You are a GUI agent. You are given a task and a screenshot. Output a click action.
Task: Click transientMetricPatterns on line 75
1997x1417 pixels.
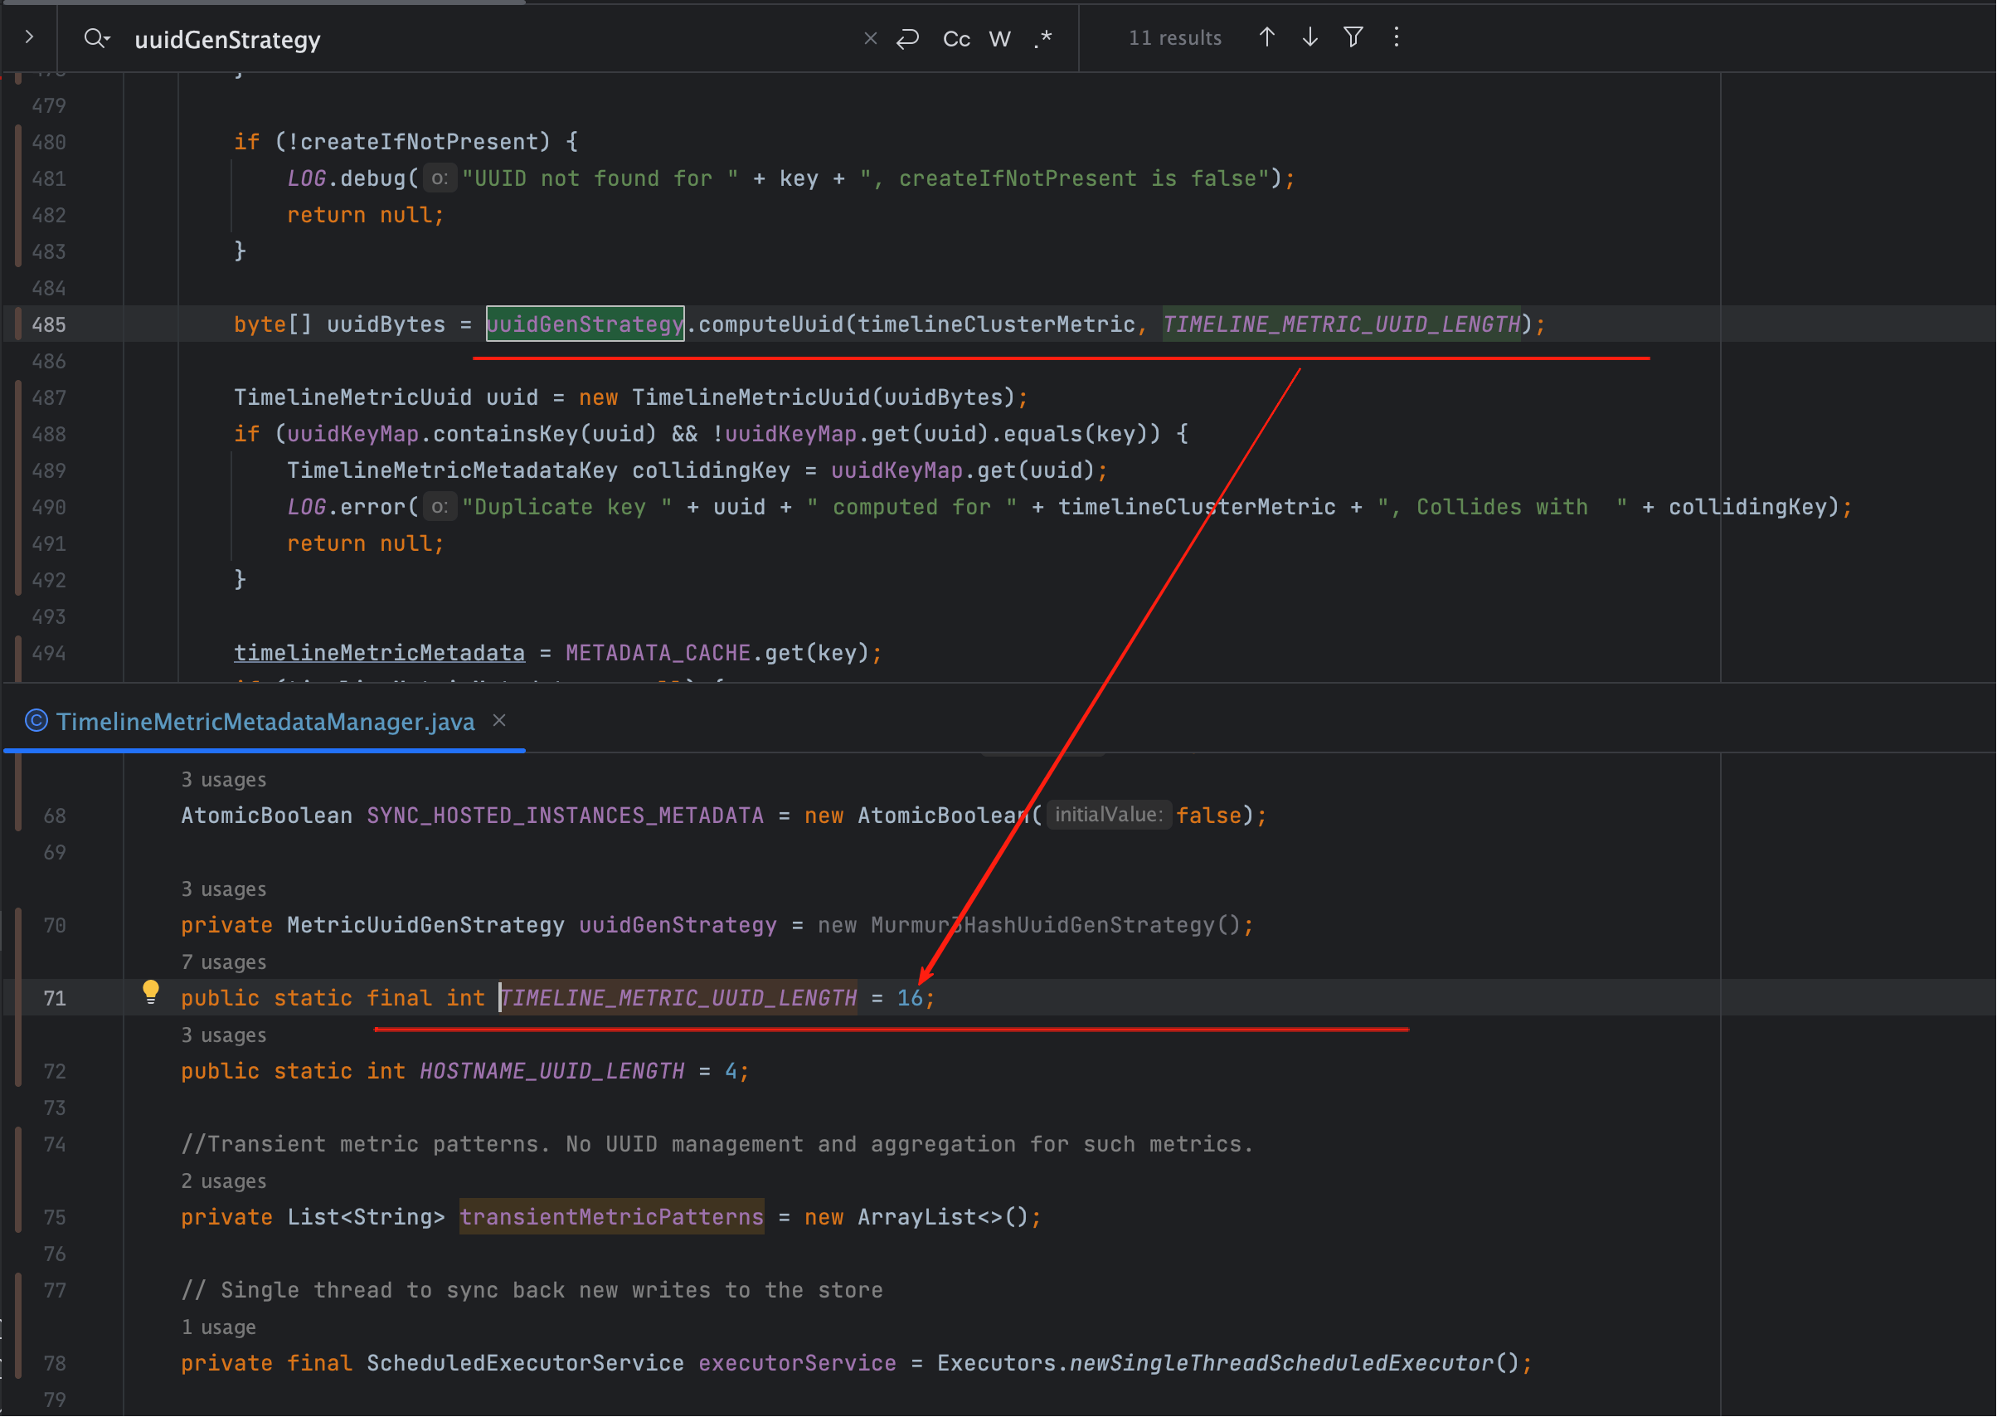(611, 1217)
